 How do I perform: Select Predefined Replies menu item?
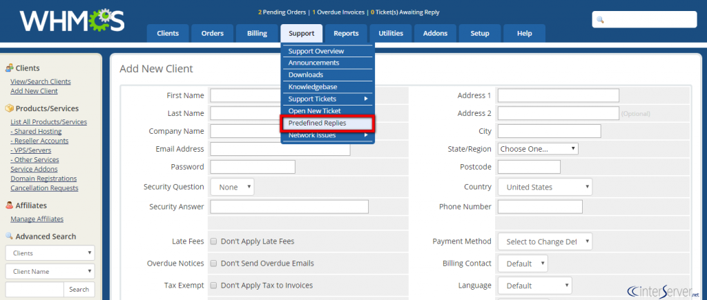point(328,123)
